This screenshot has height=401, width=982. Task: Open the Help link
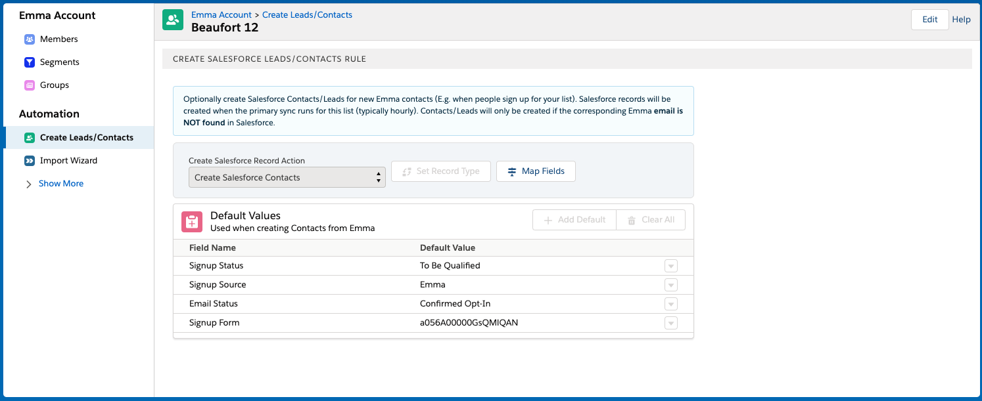coord(961,20)
